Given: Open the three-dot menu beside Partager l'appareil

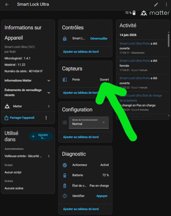Looking at the screenshot, I should point(46,118).
